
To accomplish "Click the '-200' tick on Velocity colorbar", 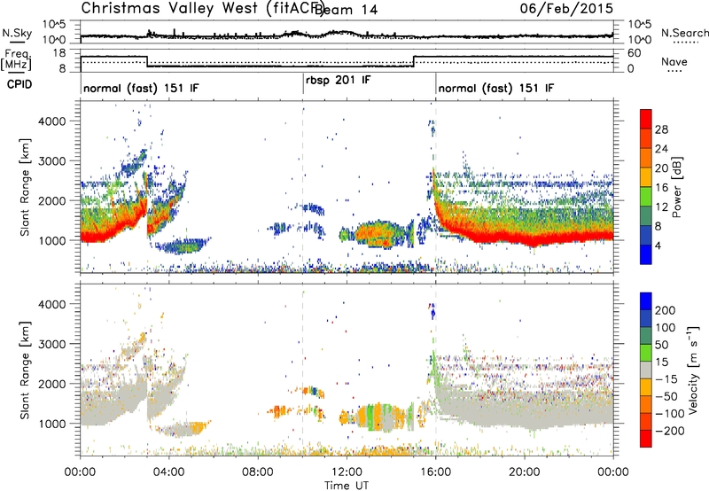I will 670,431.
